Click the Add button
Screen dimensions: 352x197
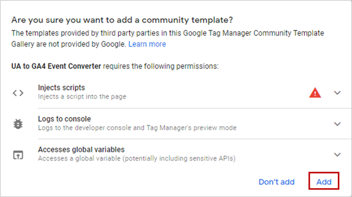tap(324, 181)
